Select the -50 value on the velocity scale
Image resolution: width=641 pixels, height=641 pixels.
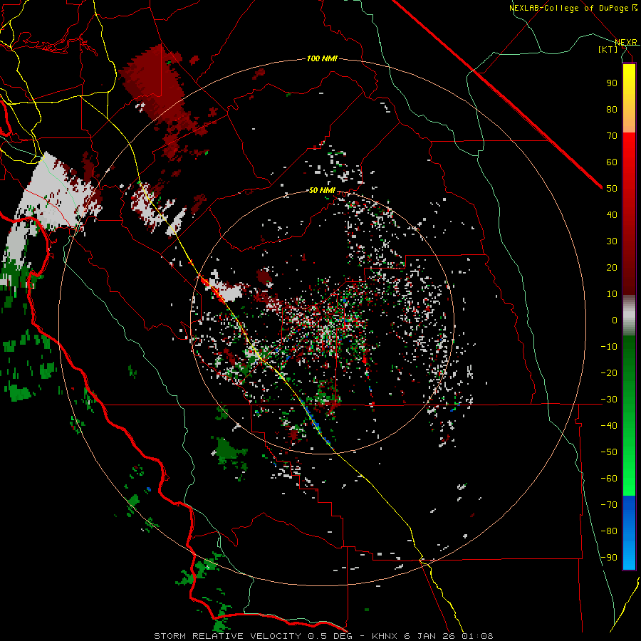click(609, 452)
